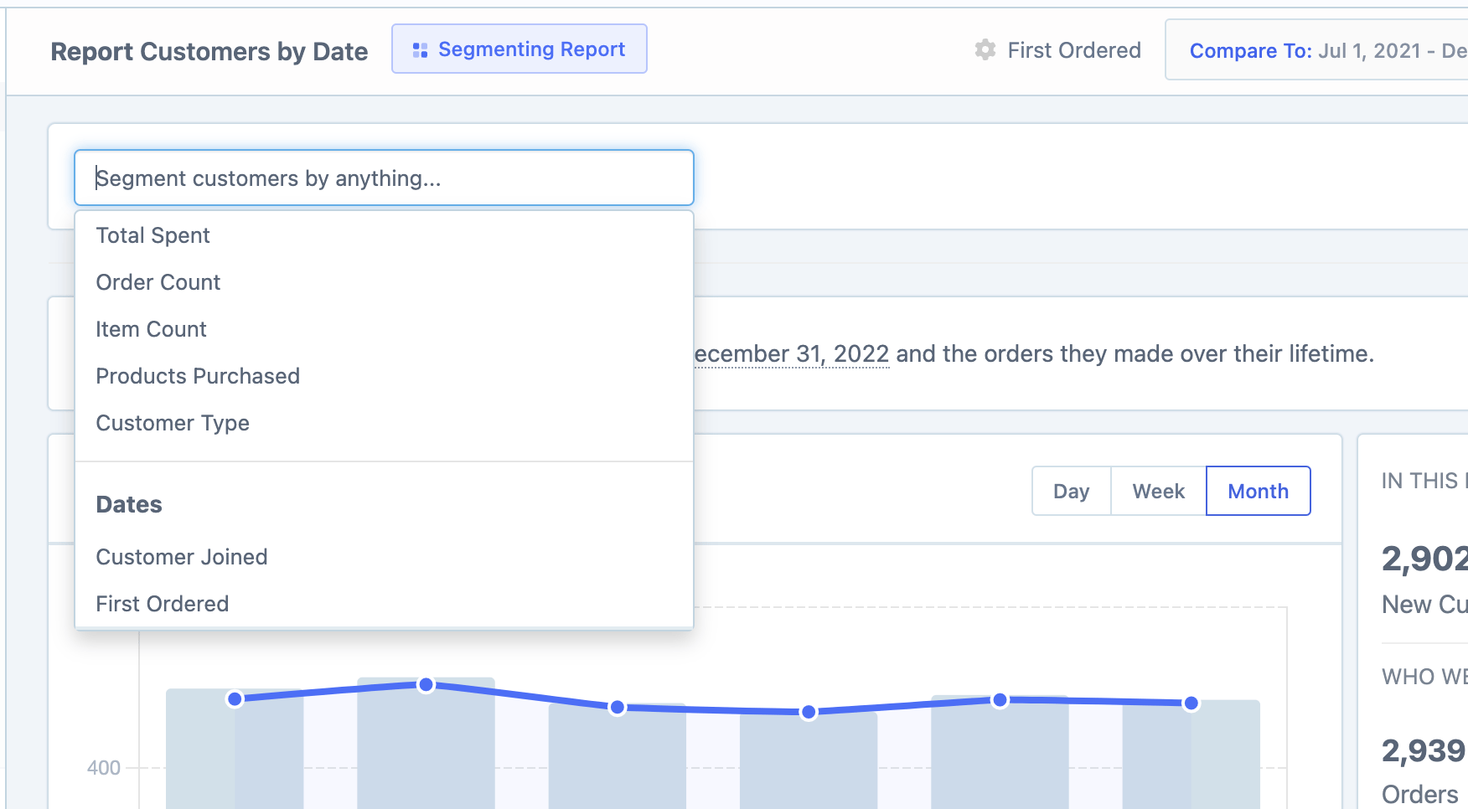Set chart grouping to Month
Image resolution: width=1468 pixels, height=809 pixels.
pyautogui.click(x=1258, y=492)
